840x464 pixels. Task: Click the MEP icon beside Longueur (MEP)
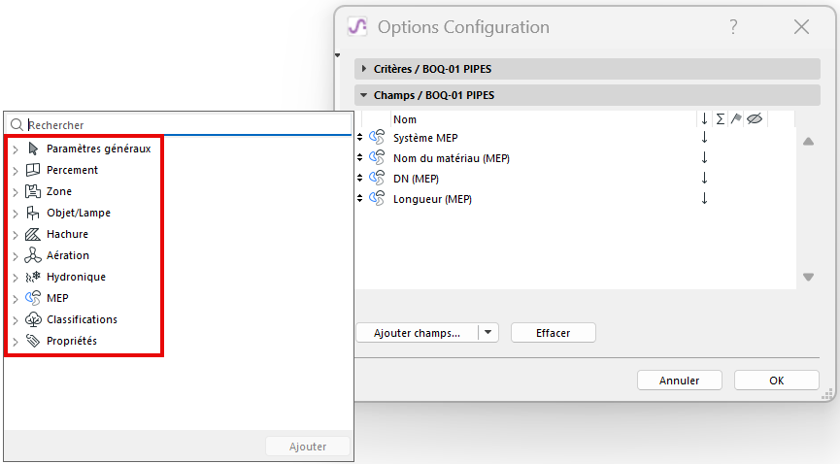(377, 199)
